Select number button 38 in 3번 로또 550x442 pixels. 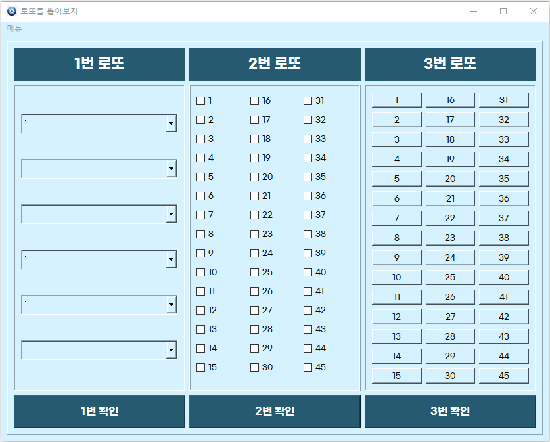tap(504, 238)
